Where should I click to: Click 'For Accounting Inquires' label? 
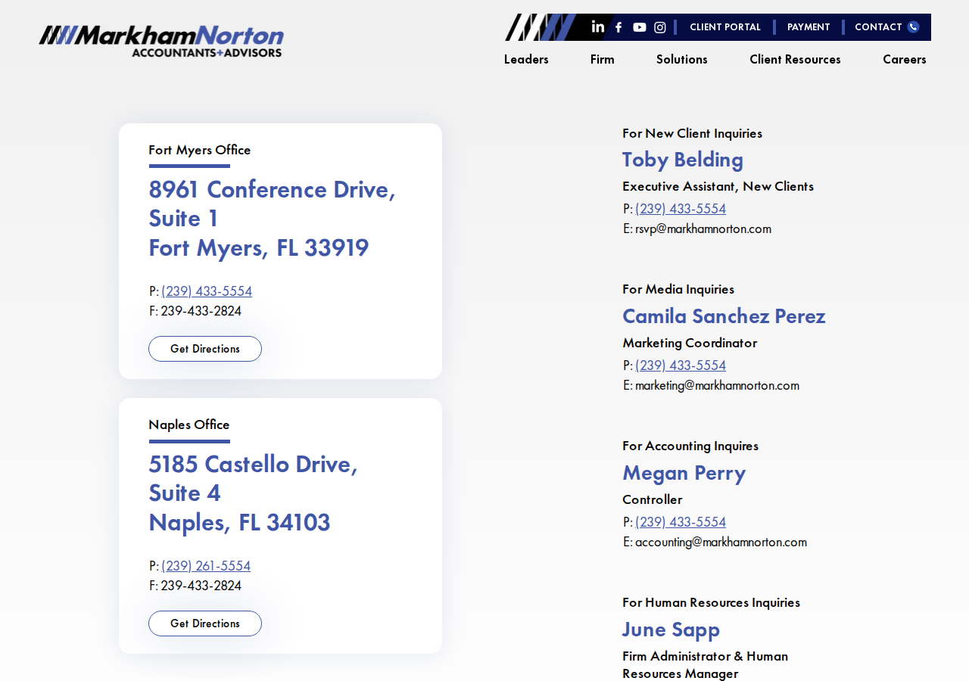point(690,446)
